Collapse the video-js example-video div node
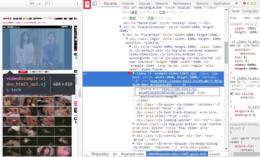260x157 pixels. (130, 46)
